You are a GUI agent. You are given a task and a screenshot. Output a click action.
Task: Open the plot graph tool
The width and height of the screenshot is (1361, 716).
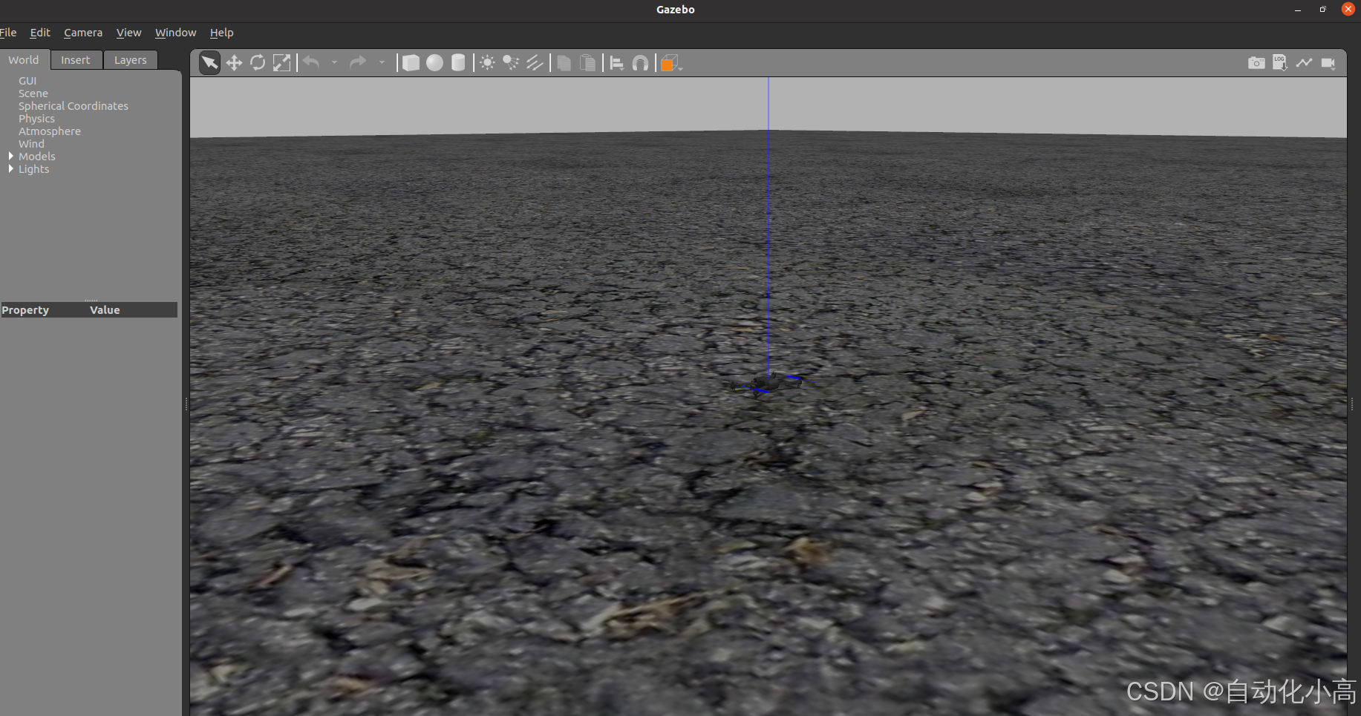(x=1304, y=63)
